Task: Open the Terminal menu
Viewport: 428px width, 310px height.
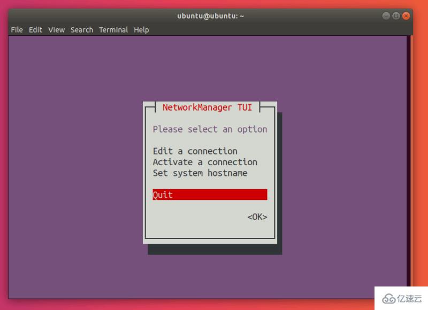Action: (113, 30)
